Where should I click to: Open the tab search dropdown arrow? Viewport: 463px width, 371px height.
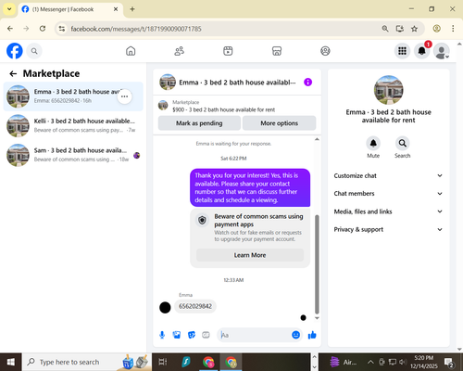pos(9,9)
